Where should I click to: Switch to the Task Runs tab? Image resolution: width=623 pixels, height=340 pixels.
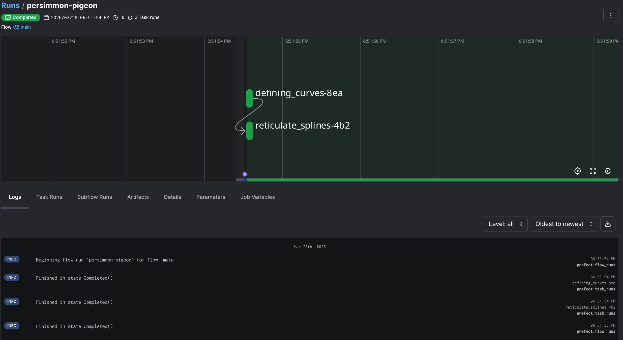click(49, 197)
